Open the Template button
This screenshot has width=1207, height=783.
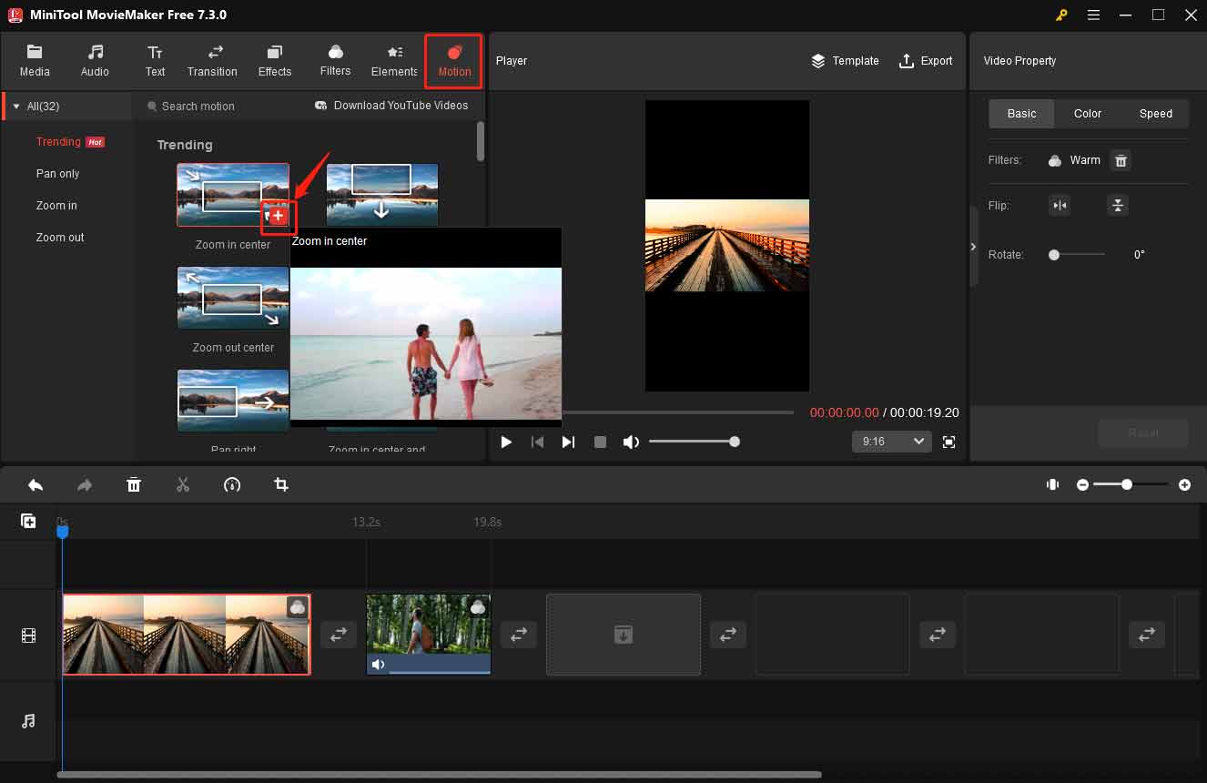[845, 61]
